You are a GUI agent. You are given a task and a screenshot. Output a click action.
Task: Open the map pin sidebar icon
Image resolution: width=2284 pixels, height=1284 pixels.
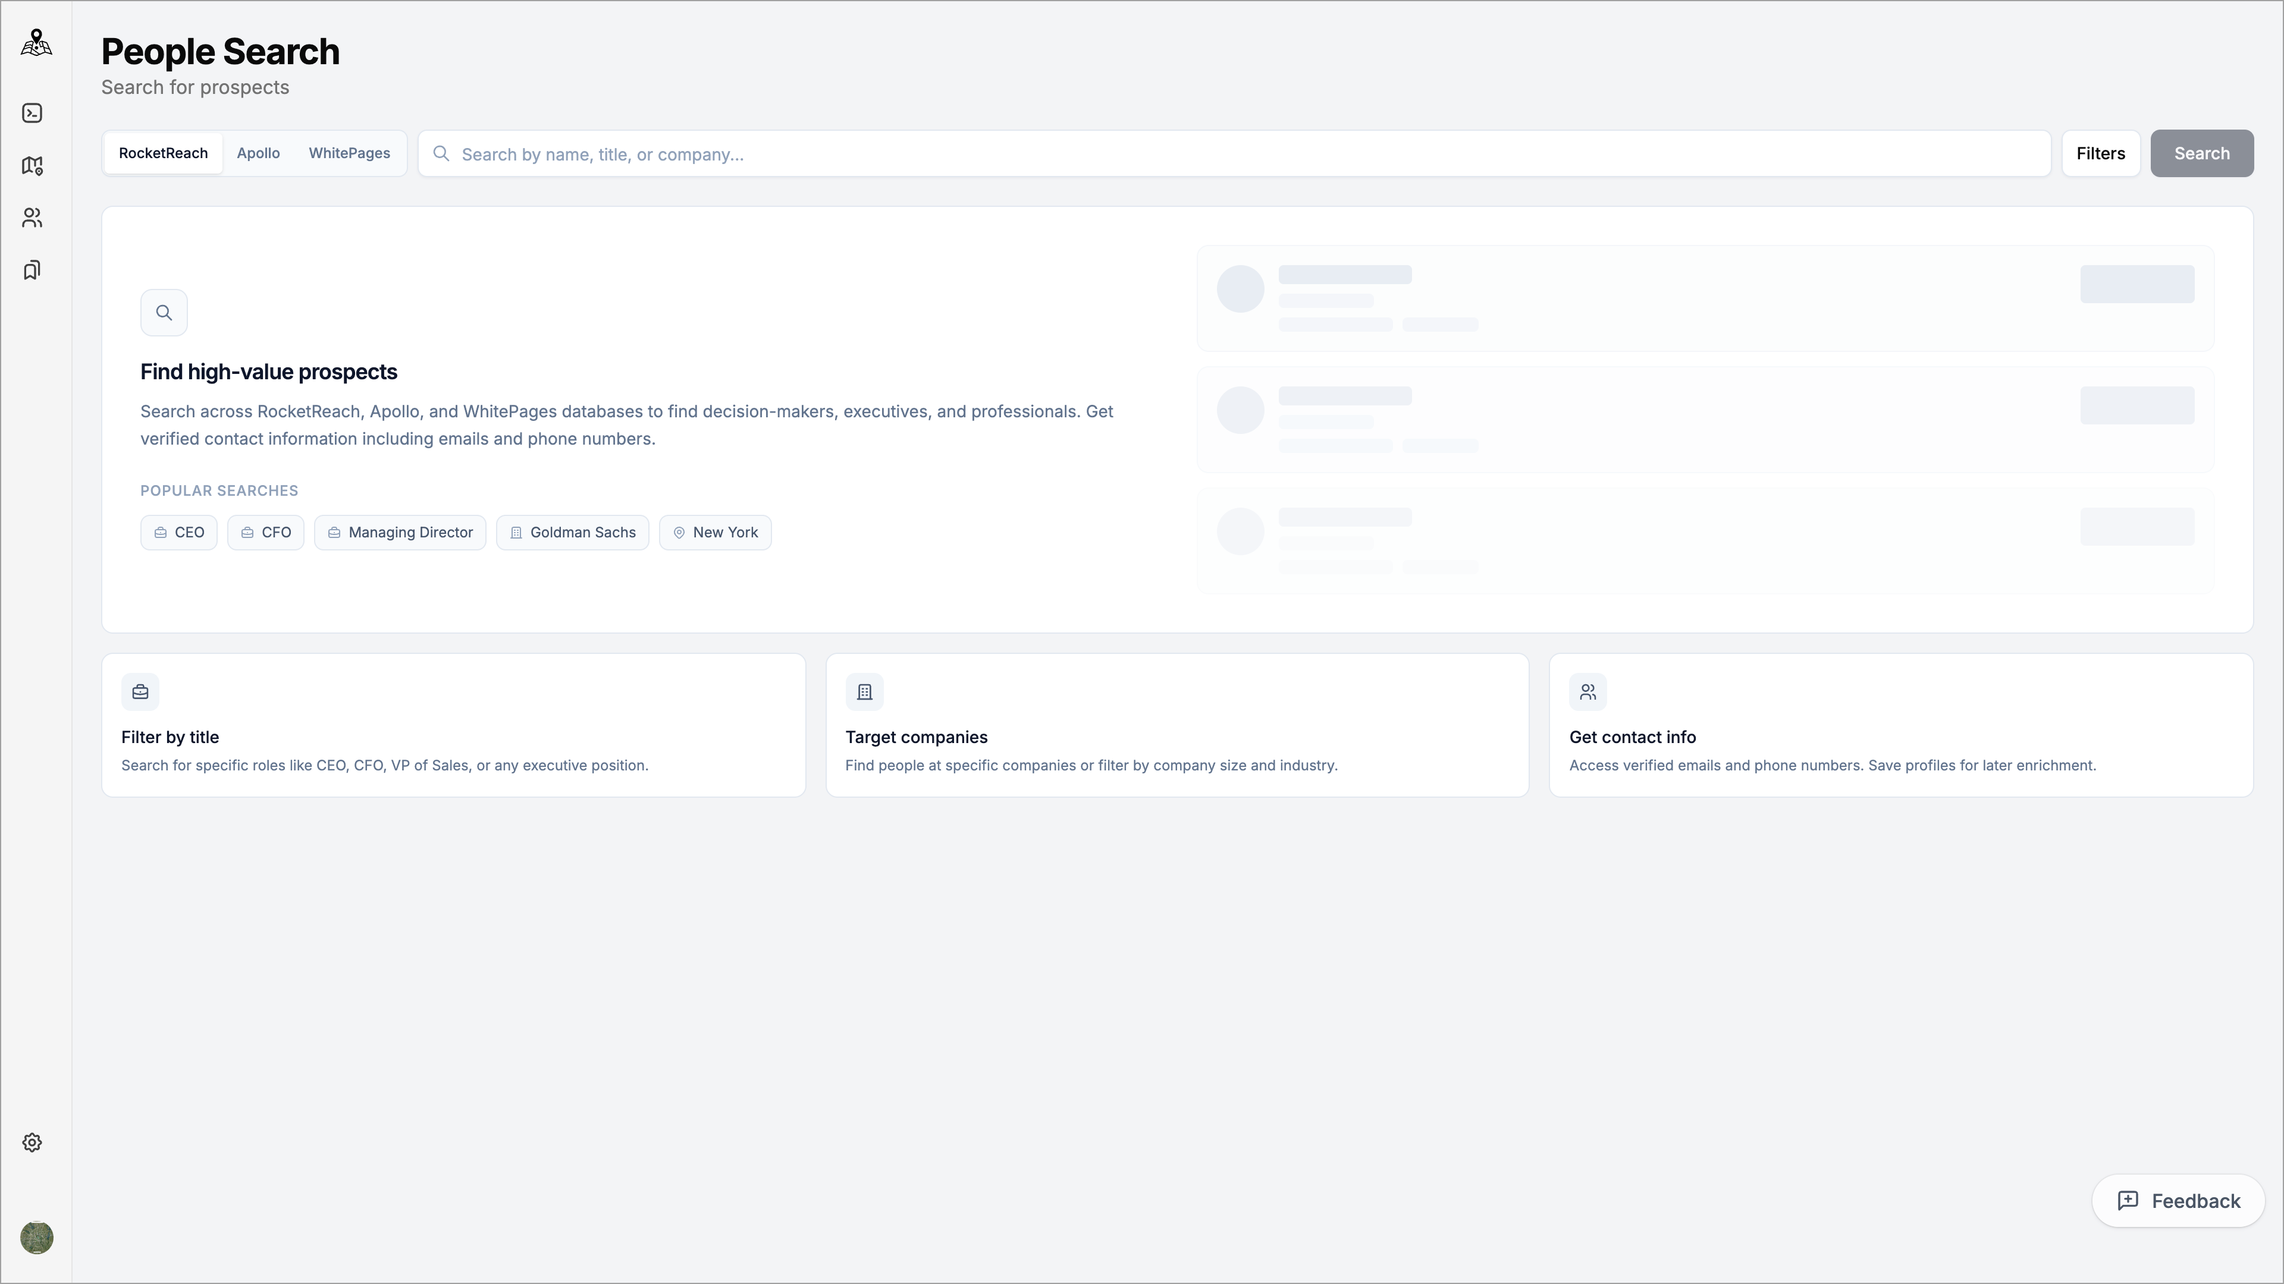click(x=32, y=166)
